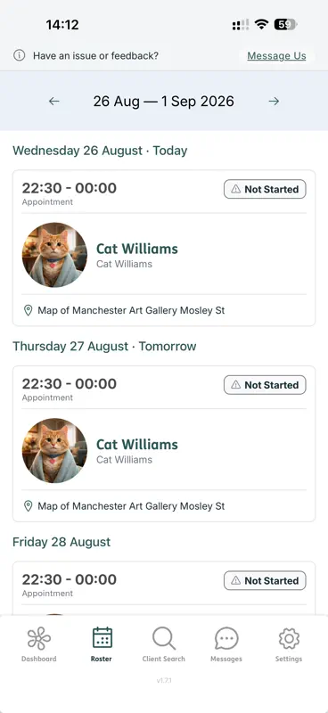Open Wednesday's Manchester Art Gallery map link
The width and height of the screenshot is (328, 713).
pos(131,310)
